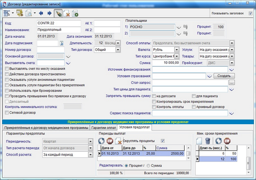Open the Тип договора dropdown
Viewport: 256px width, 180px height.
pos(118,50)
